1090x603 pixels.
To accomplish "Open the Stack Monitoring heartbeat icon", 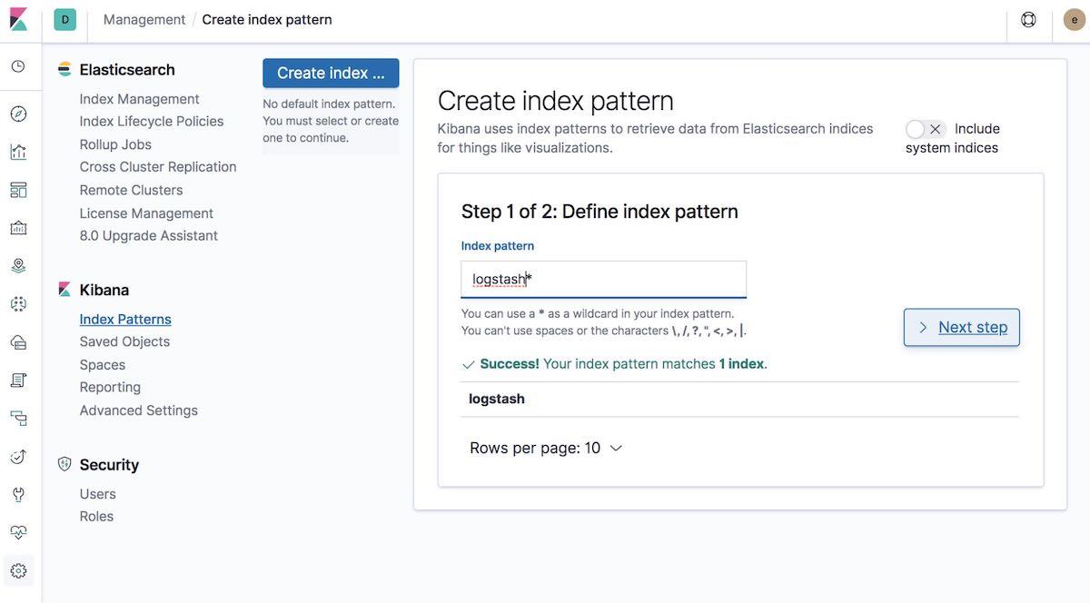I will click(18, 533).
